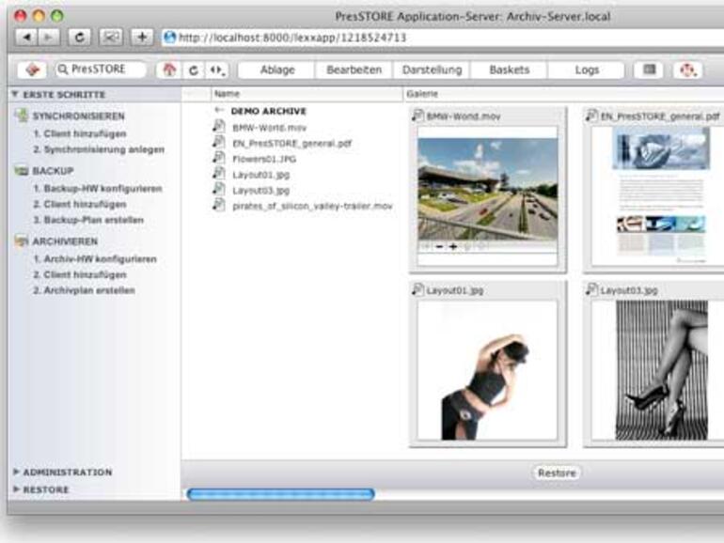Viewport: 724px width, 543px height.
Task: Open Archiv-HW konfigurieren step
Action: pyautogui.click(x=95, y=259)
